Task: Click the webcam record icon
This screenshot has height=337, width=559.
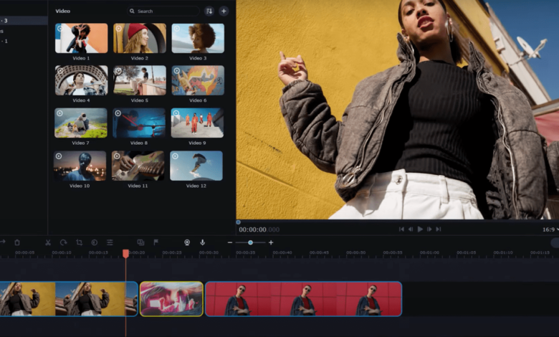Action: point(187,242)
